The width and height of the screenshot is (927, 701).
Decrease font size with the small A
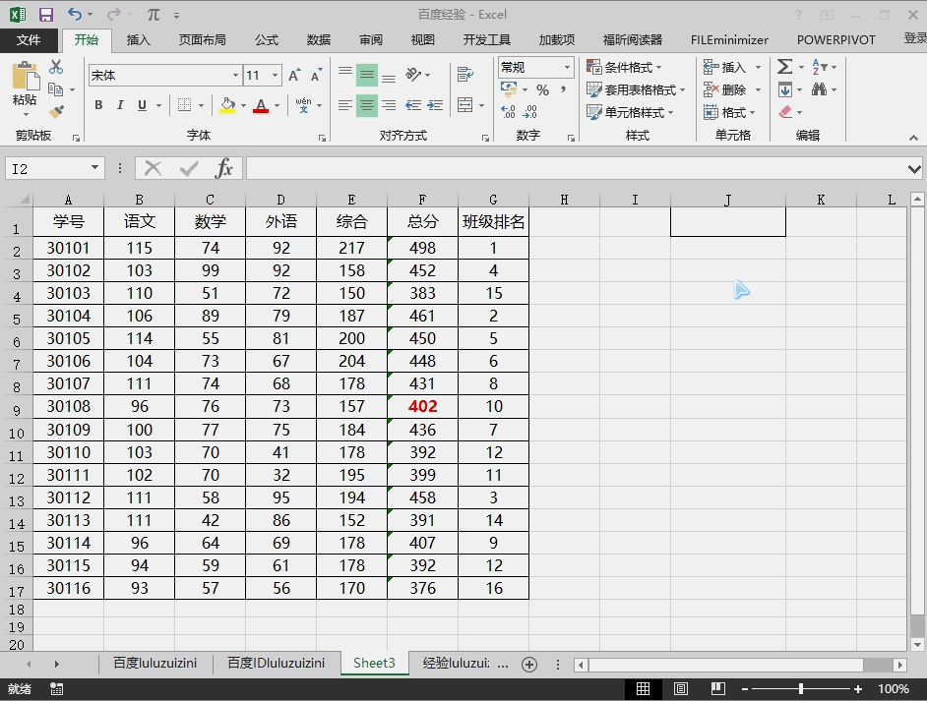(x=316, y=75)
